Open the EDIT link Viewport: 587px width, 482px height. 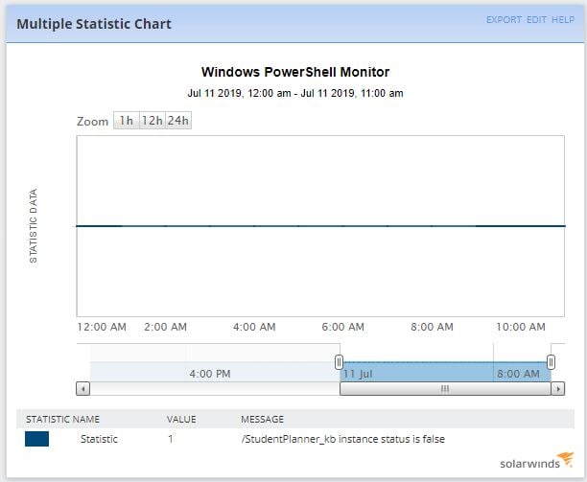(536, 19)
